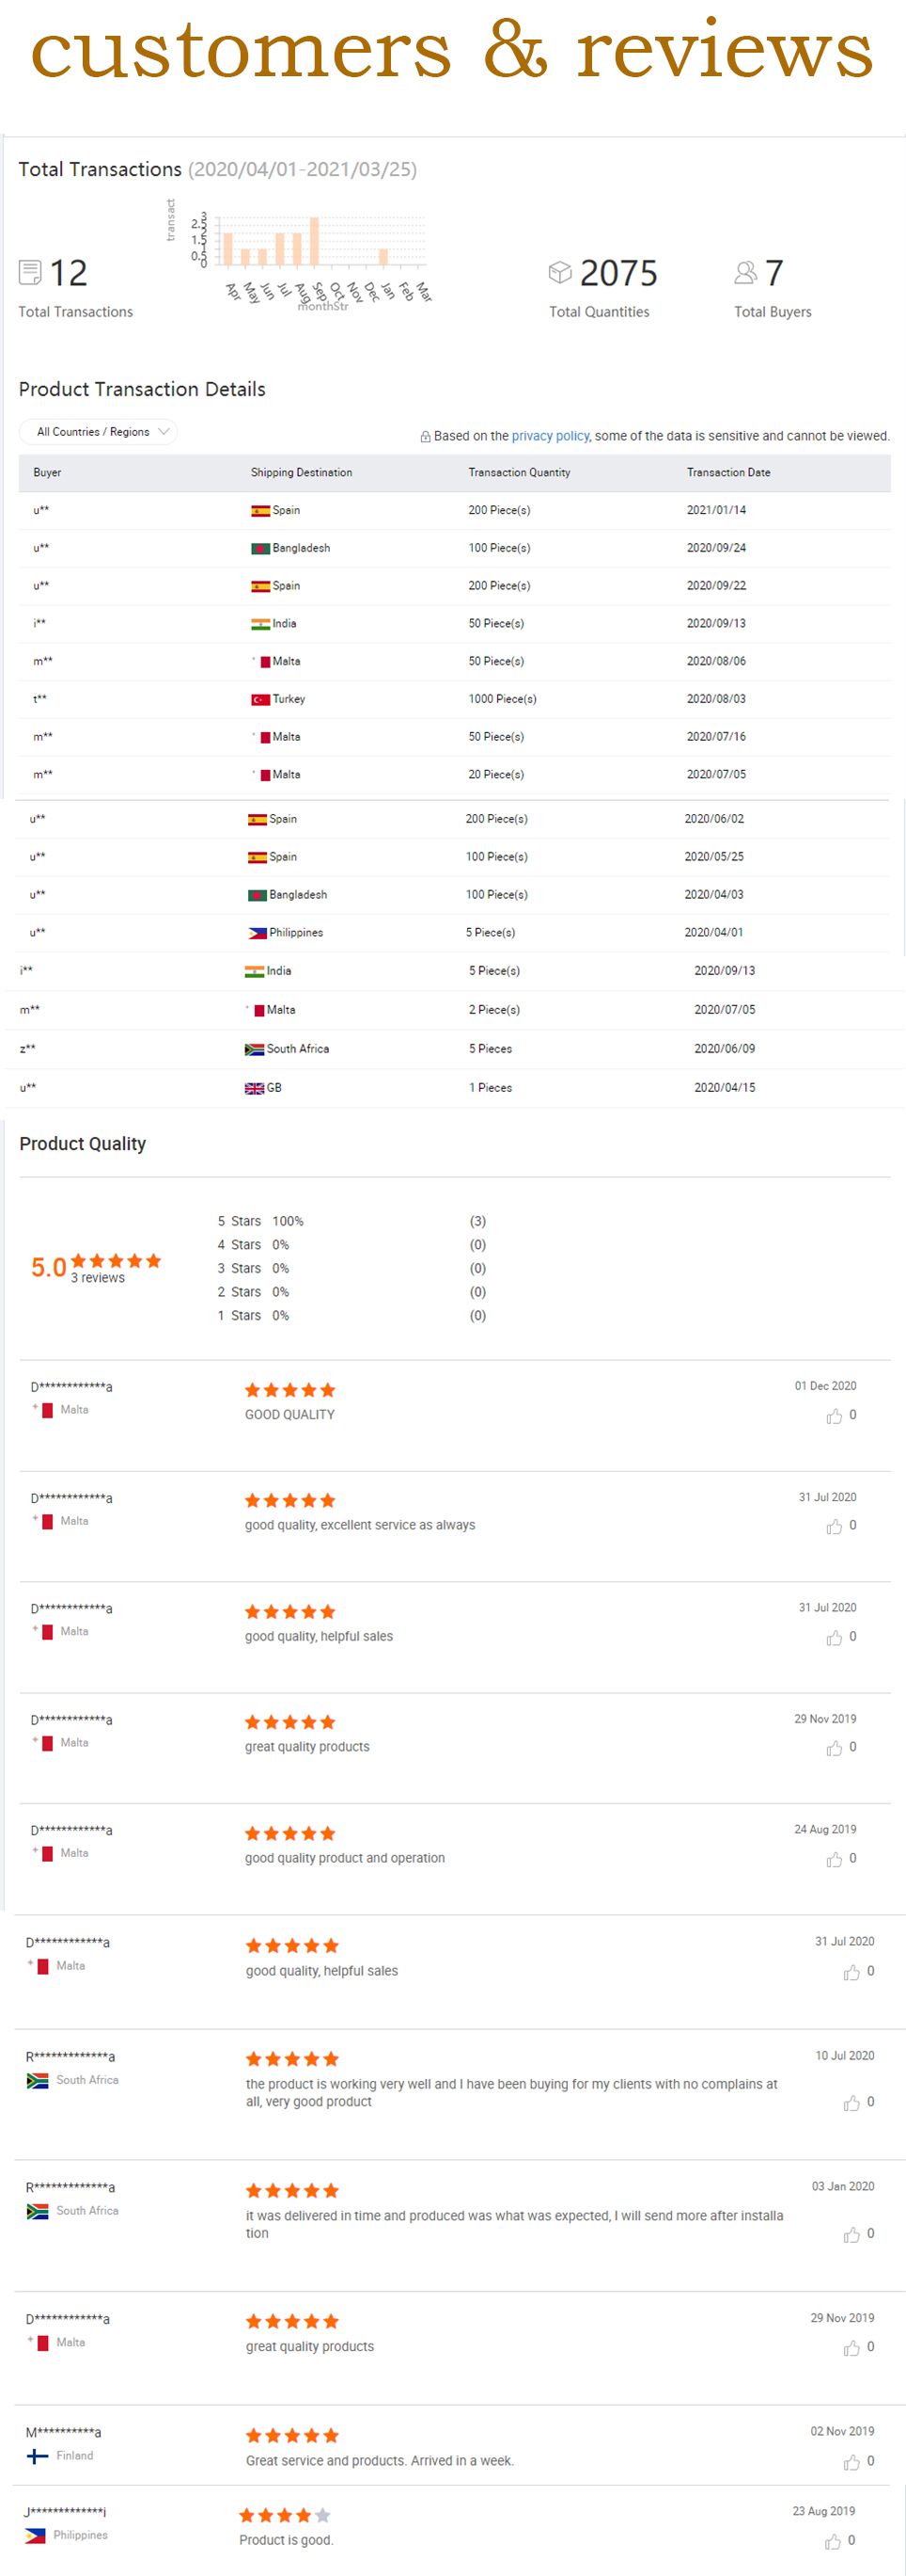Click the tallest bar in transactions chart
Screen dimensions: 906x2576
click(314, 241)
